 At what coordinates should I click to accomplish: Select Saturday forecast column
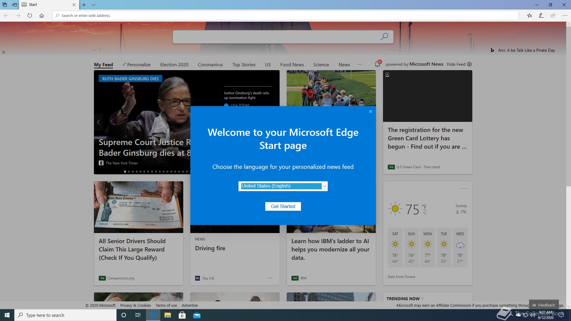[395, 248]
